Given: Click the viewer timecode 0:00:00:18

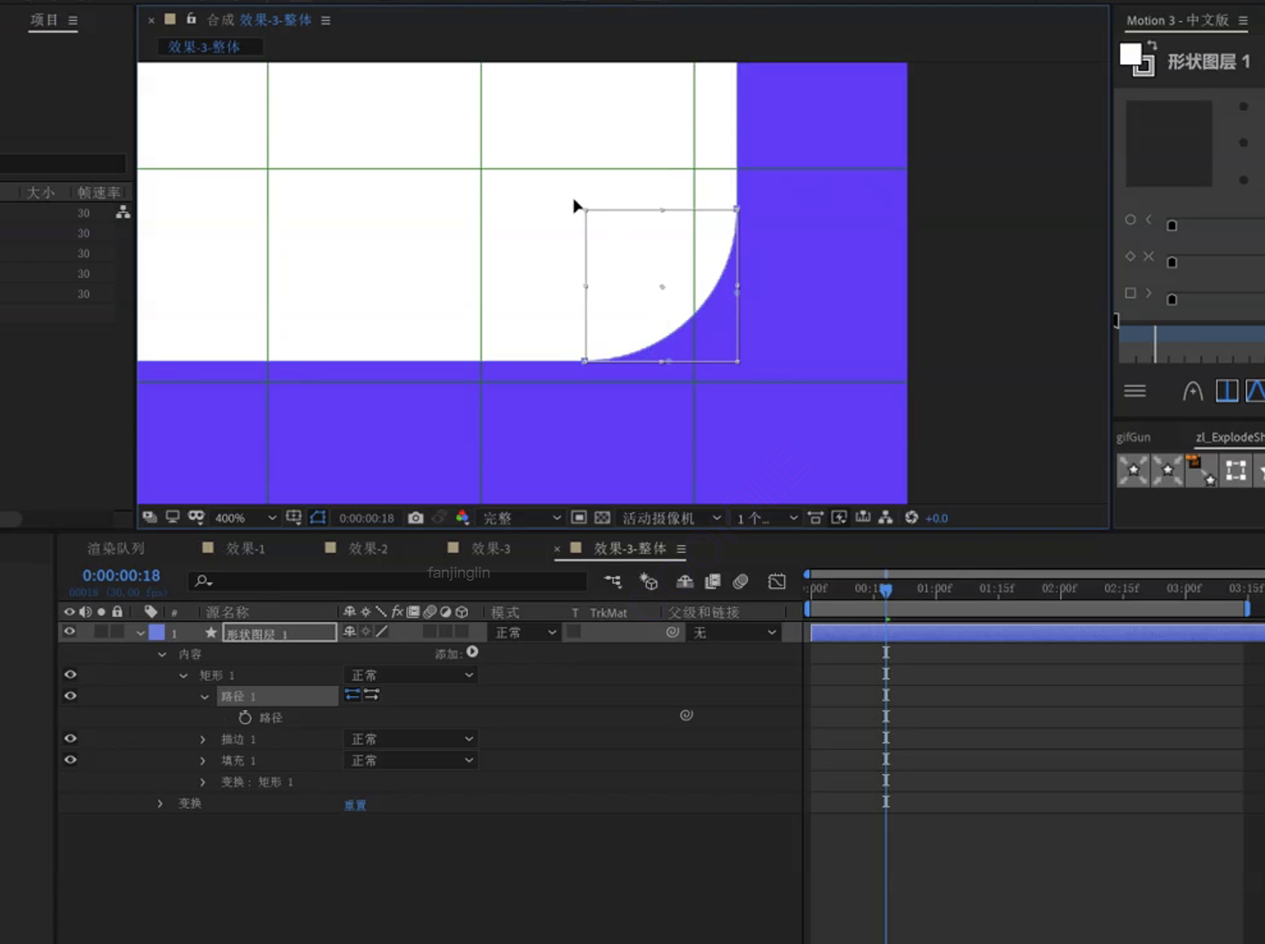Looking at the screenshot, I should click(366, 518).
